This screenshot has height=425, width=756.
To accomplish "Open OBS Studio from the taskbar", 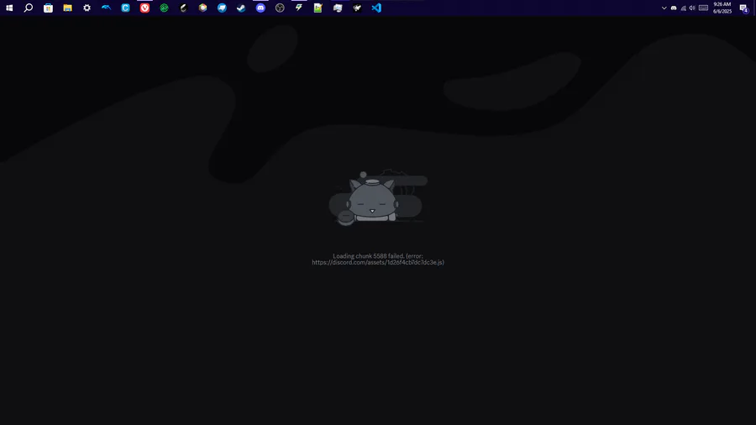I will pyautogui.click(x=280, y=8).
